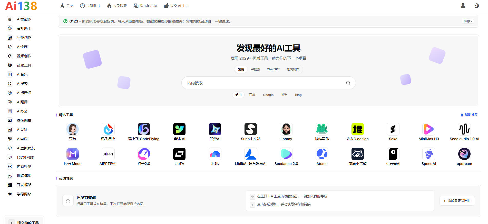This screenshot has width=488, height=224.
Task: Launch 码上飞 CodeFlying tool
Action: [144, 129]
